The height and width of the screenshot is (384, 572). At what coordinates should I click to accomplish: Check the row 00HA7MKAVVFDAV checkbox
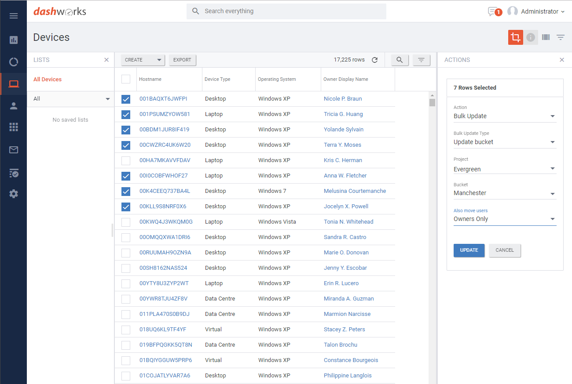pyautogui.click(x=126, y=160)
